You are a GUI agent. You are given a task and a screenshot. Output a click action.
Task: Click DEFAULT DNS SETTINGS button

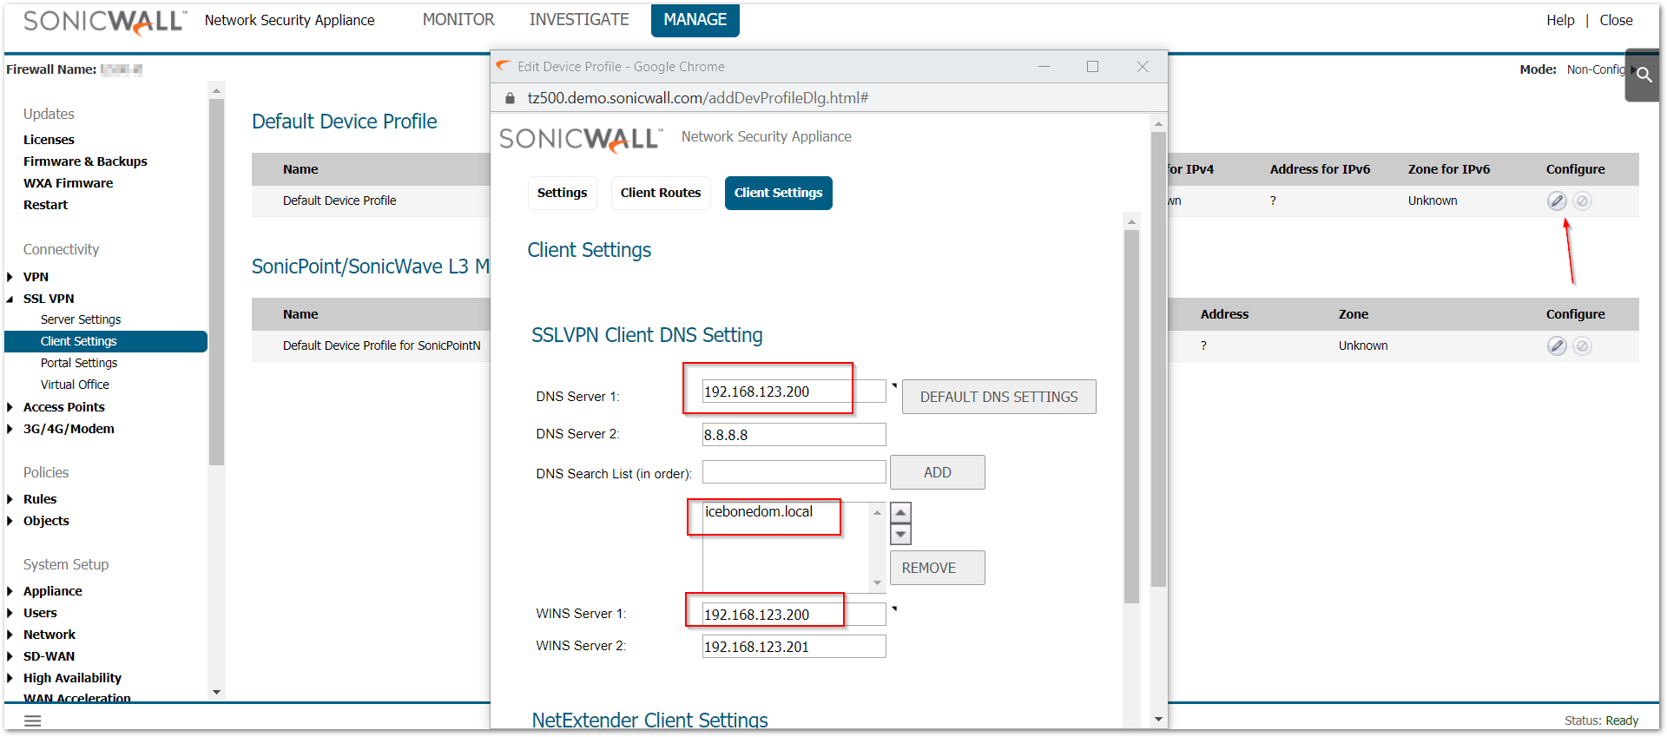click(999, 397)
